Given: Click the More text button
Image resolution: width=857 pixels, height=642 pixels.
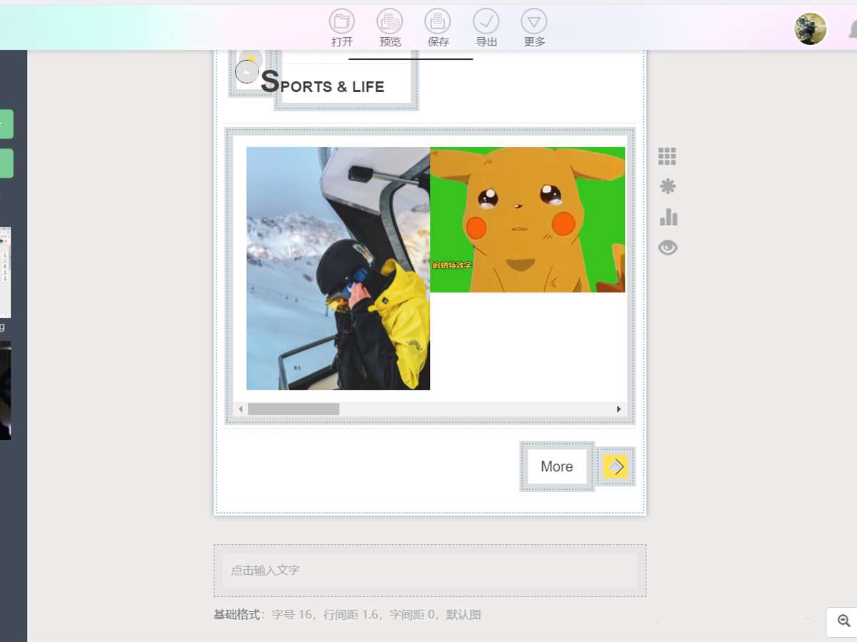Looking at the screenshot, I should click(x=557, y=467).
